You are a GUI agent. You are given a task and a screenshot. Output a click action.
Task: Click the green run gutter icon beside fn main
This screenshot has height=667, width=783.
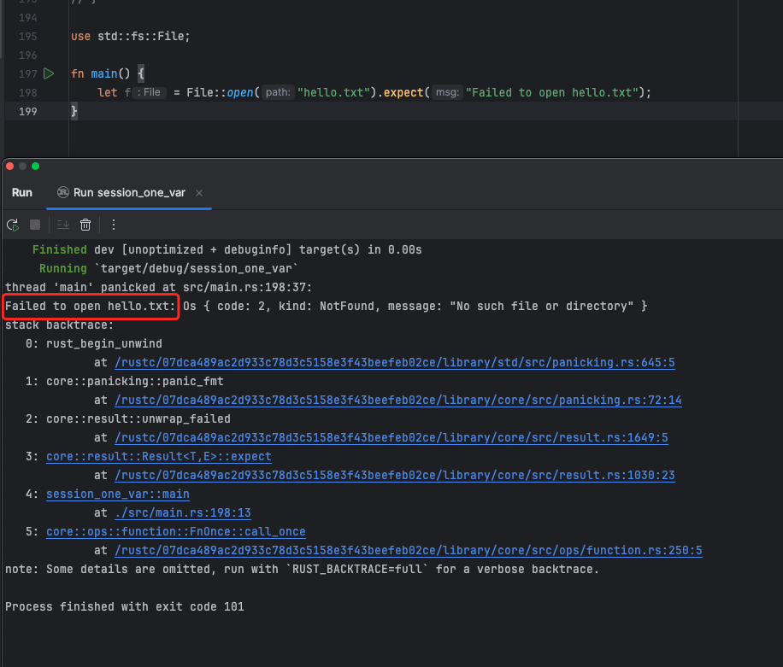tap(49, 73)
